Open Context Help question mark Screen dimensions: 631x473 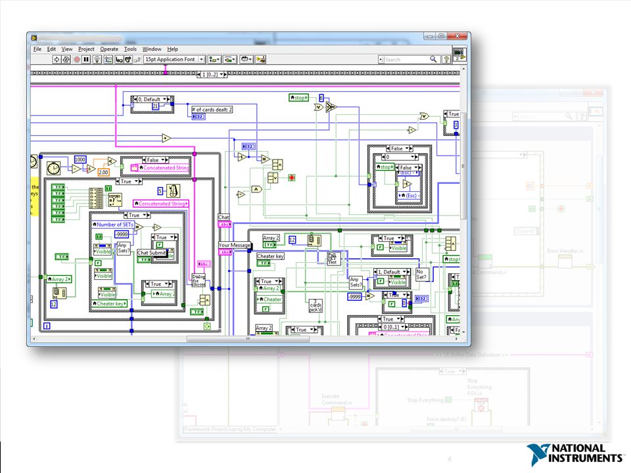pyautogui.click(x=446, y=60)
